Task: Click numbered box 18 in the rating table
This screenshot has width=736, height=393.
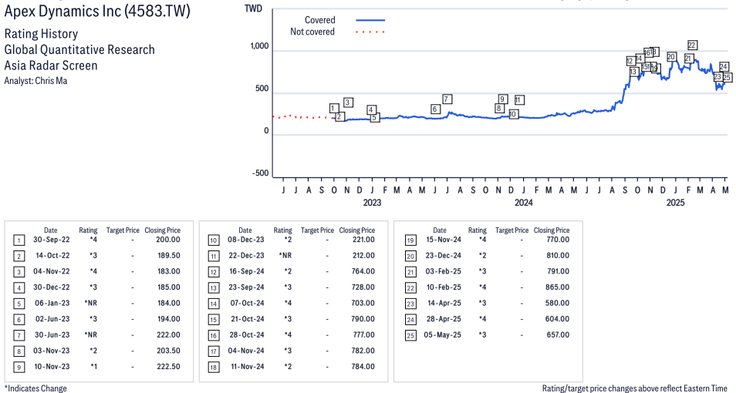Action: tap(214, 368)
